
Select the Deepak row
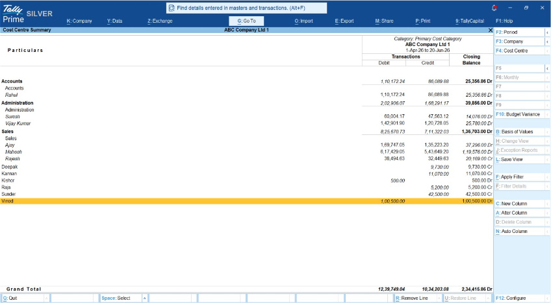[x=246, y=167]
